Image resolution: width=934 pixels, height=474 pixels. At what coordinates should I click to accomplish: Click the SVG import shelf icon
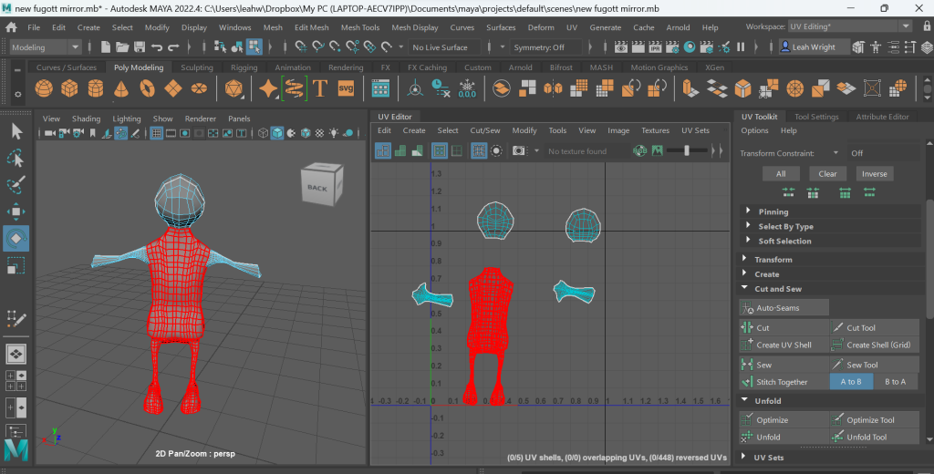pos(346,88)
